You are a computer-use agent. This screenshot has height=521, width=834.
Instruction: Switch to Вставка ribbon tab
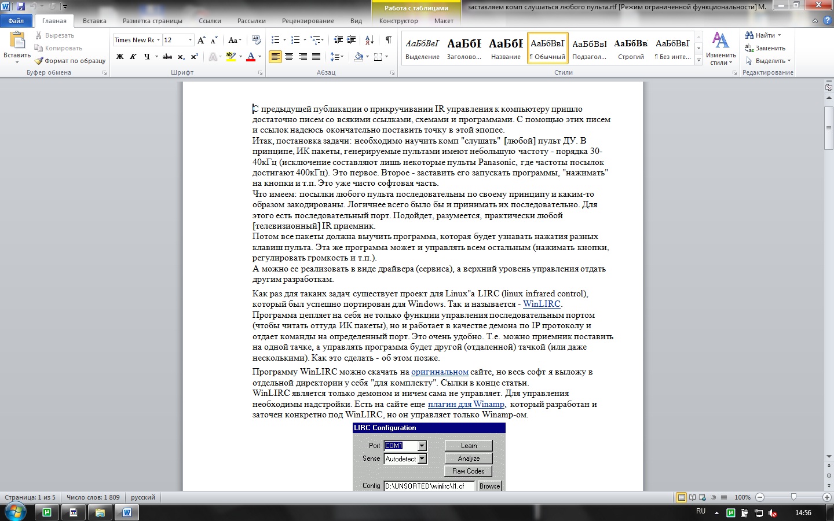(x=94, y=21)
